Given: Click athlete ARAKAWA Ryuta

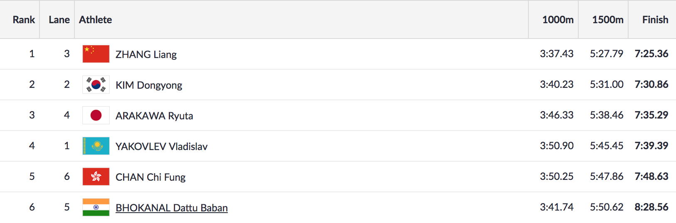Looking at the screenshot, I should (154, 116).
